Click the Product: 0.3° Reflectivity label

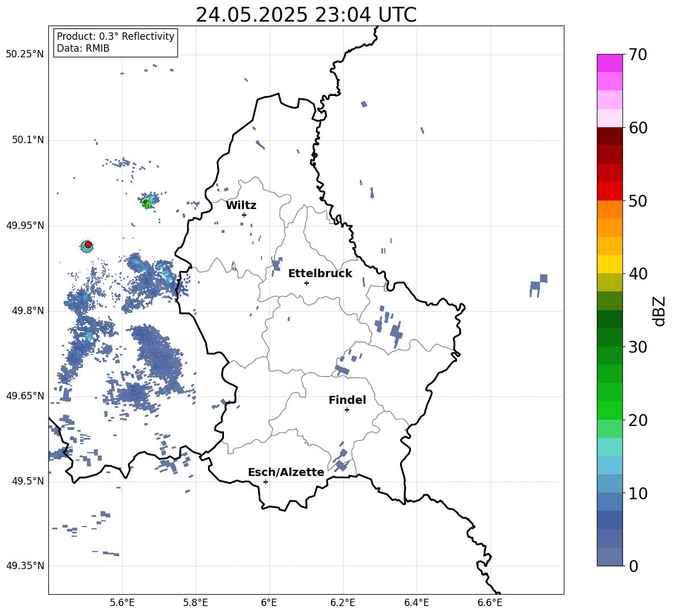point(115,36)
